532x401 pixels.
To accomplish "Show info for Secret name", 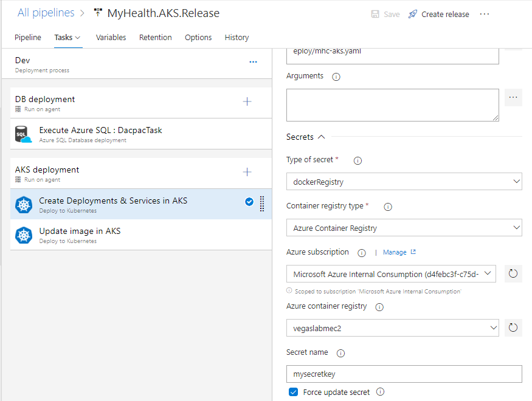I will (340, 353).
